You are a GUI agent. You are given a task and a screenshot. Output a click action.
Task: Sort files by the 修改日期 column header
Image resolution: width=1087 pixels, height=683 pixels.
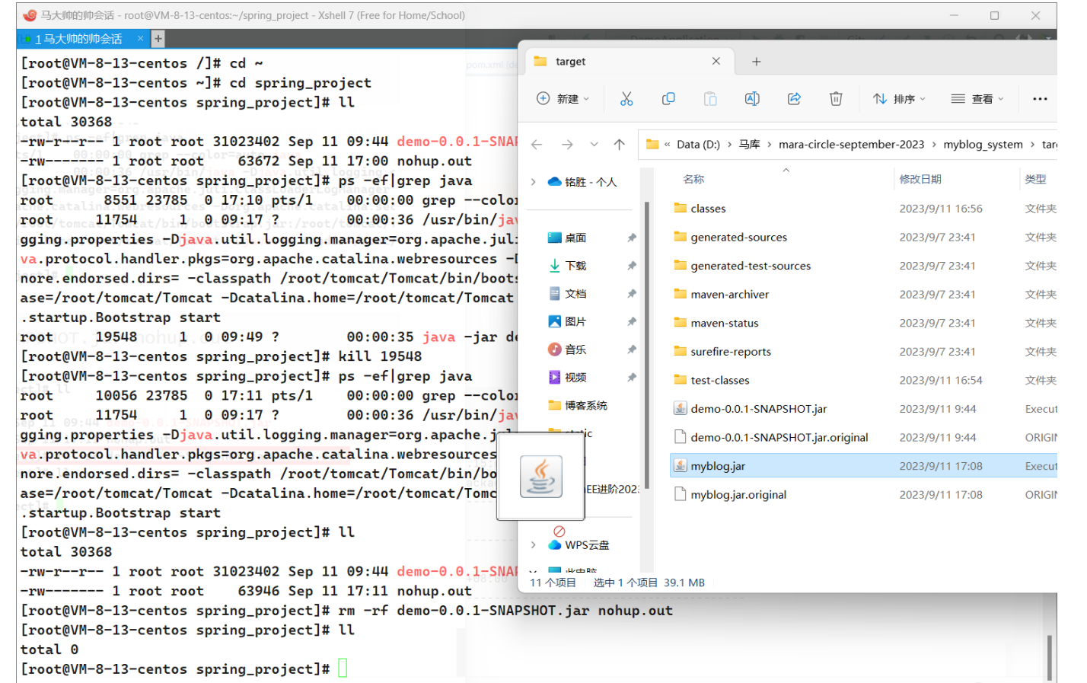tap(920, 179)
